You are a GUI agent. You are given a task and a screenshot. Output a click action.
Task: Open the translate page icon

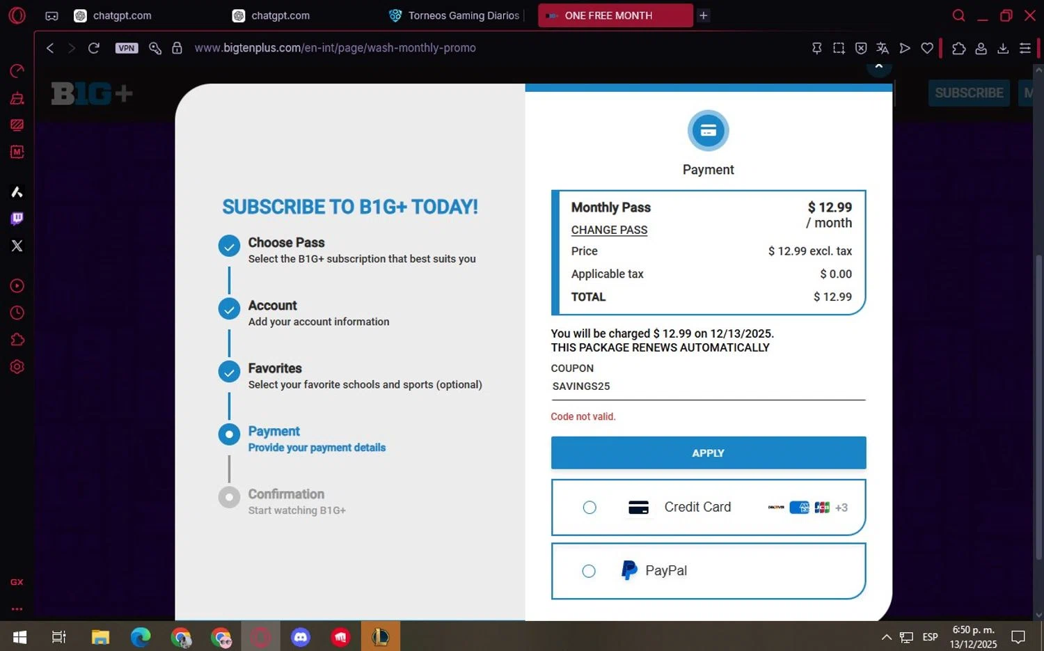(x=883, y=48)
